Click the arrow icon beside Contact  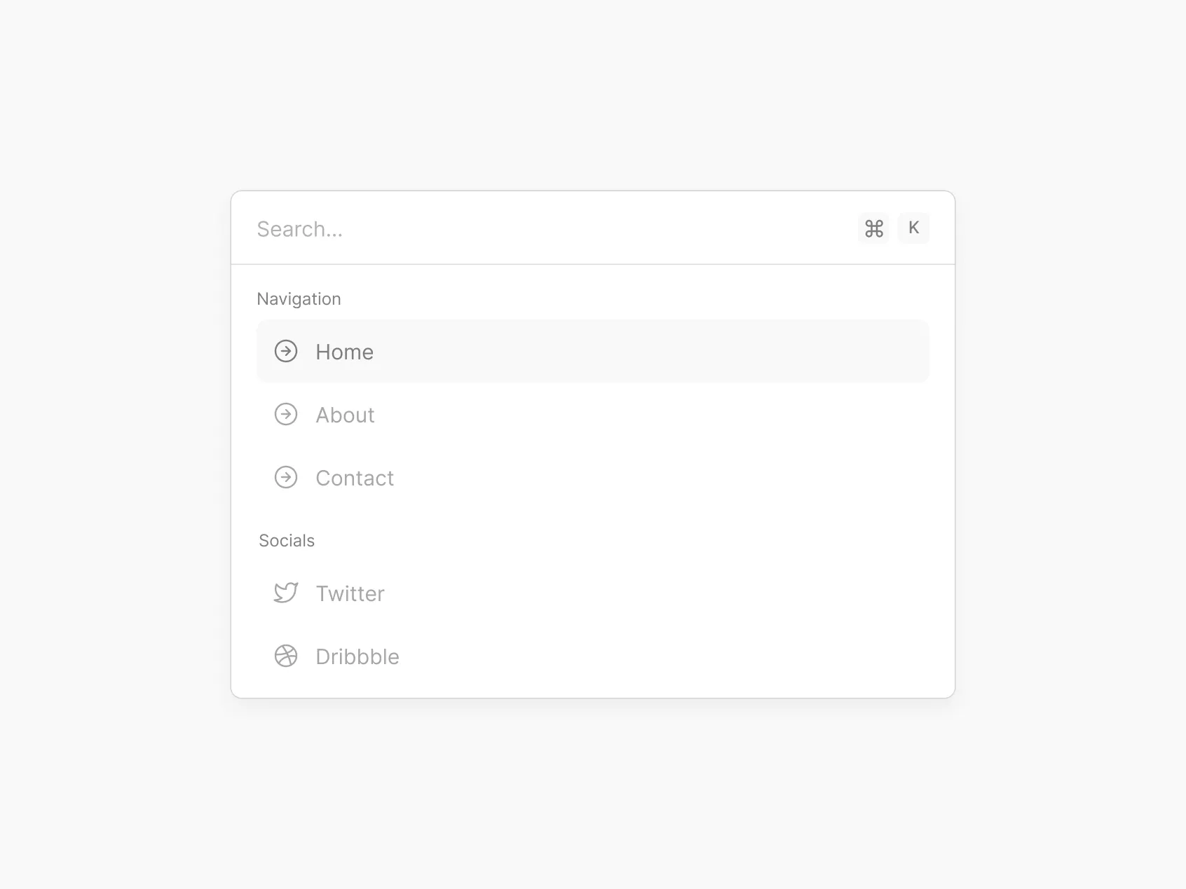(x=286, y=478)
